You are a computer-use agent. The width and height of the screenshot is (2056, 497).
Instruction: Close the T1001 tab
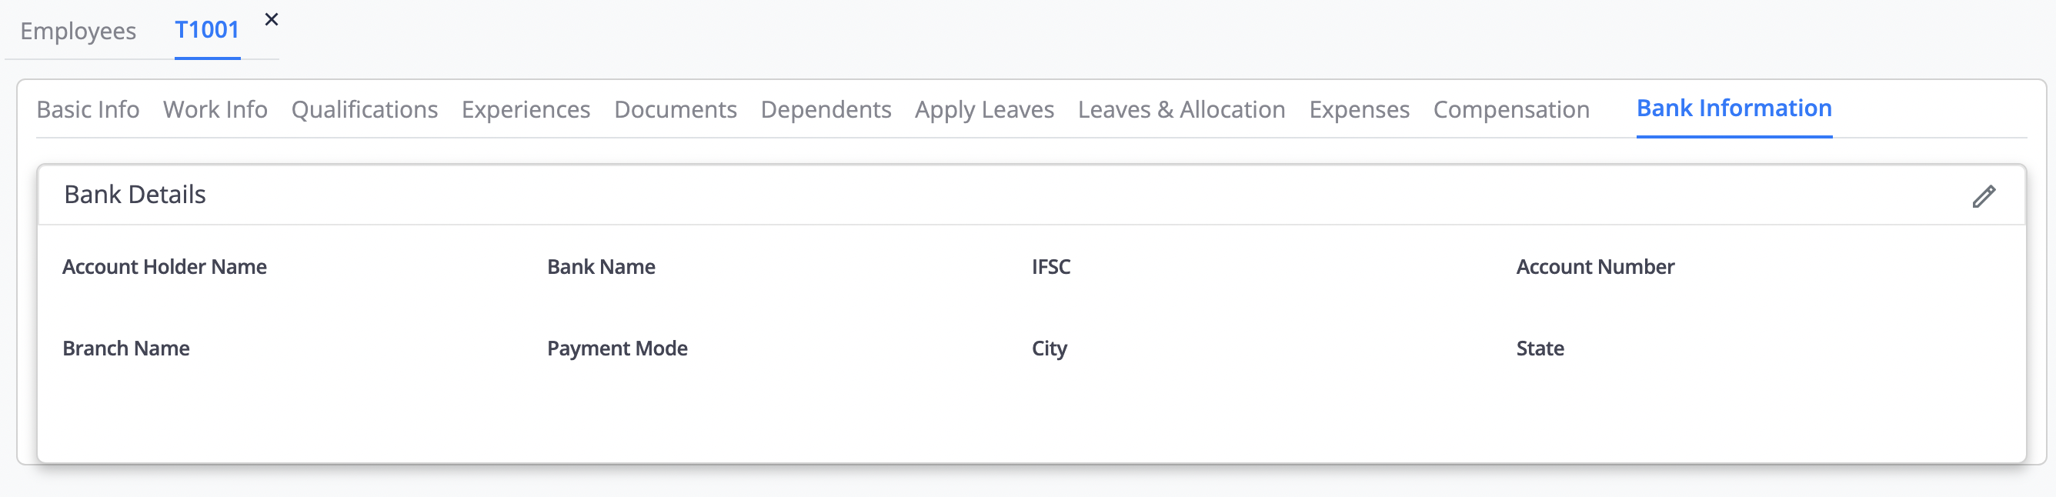click(x=272, y=20)
